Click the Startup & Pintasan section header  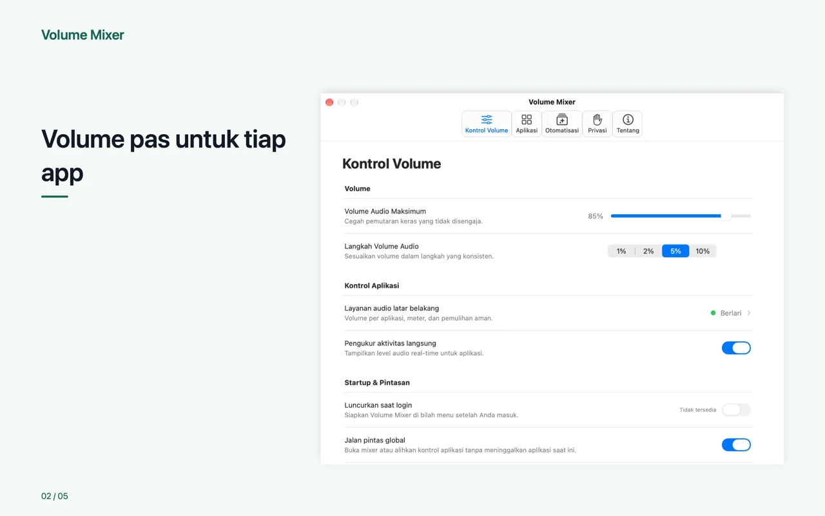click(x=377, y=382)
